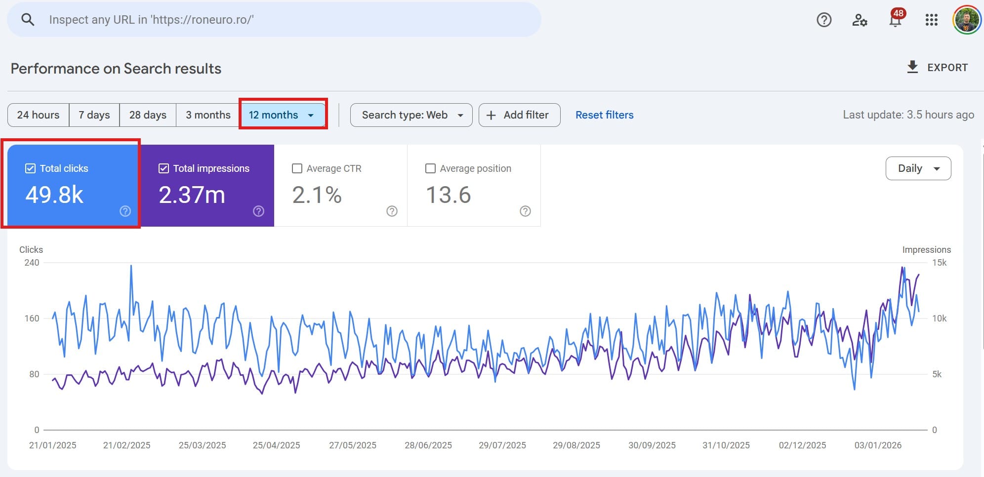
Task: Open the 12 months date range dropdown
Action: point(282,115)
